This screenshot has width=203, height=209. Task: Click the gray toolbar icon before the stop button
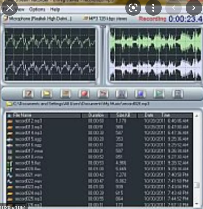pyautogui.click(x=122, y=93)
